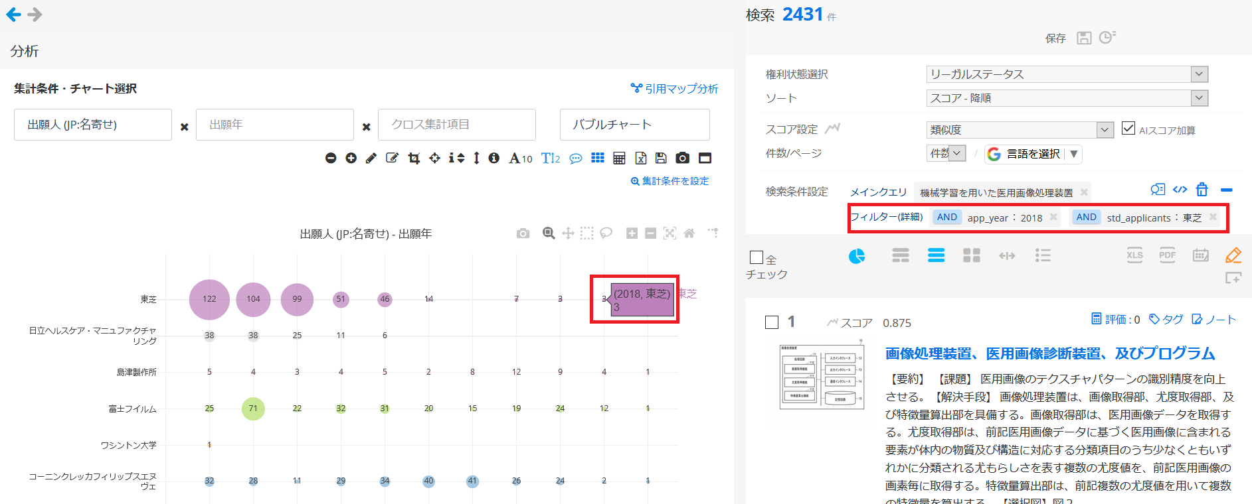Open the 出願年 aggregation selector
Viewport: 1252px width, 504px height.
point(275,125)
